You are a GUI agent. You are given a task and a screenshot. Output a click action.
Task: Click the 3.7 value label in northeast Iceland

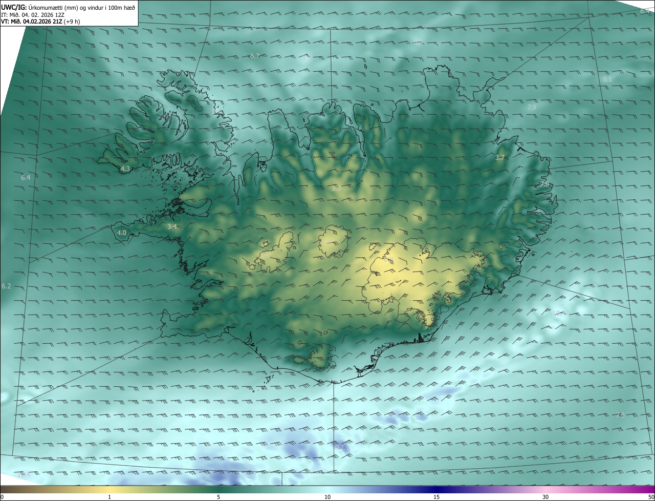[x=500, y=158]
